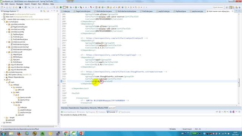The image size is (242, 136).
Task: Click the Quick Access search field
Action: tap(218, 7)
